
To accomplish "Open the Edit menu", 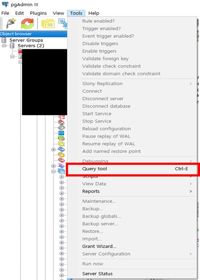I will (19, 13).
